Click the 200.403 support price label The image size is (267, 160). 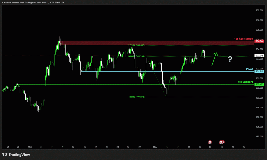tap(260, 84)
